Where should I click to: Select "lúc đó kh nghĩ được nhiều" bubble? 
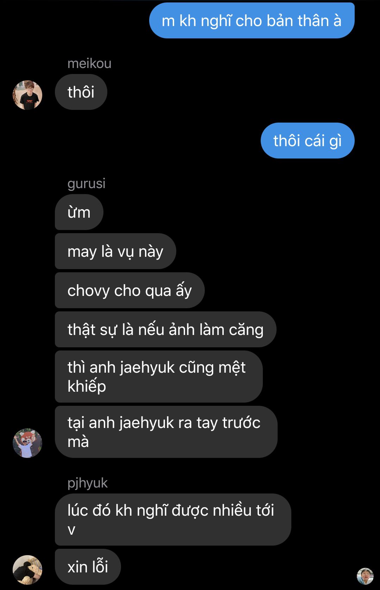(173, 520)
